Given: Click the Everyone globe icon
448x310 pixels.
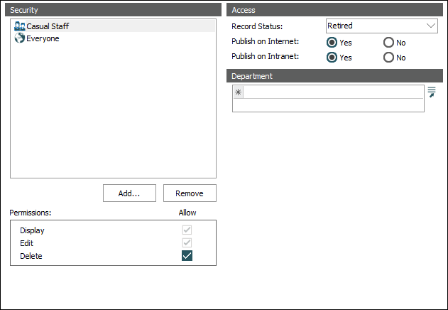Looking at the screenshot, I should [20, 38].
